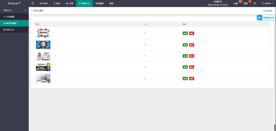Click 充值 in the top bar
The height and width of the screenshot is (131, 276).
tap(236, 4)
